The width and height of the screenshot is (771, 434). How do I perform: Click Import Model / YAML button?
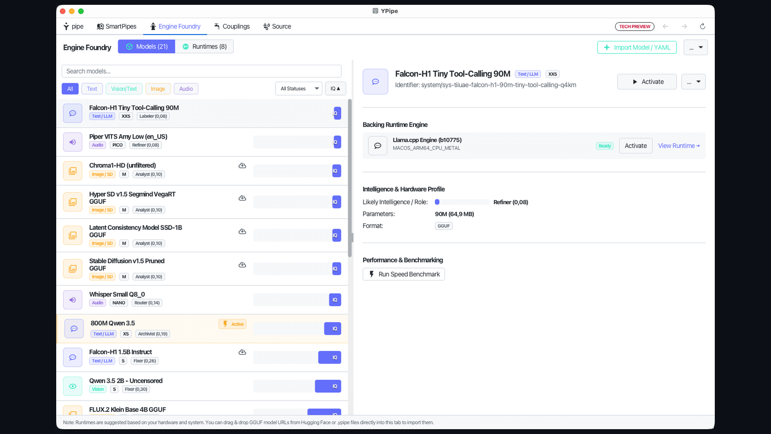coord(637,47)
